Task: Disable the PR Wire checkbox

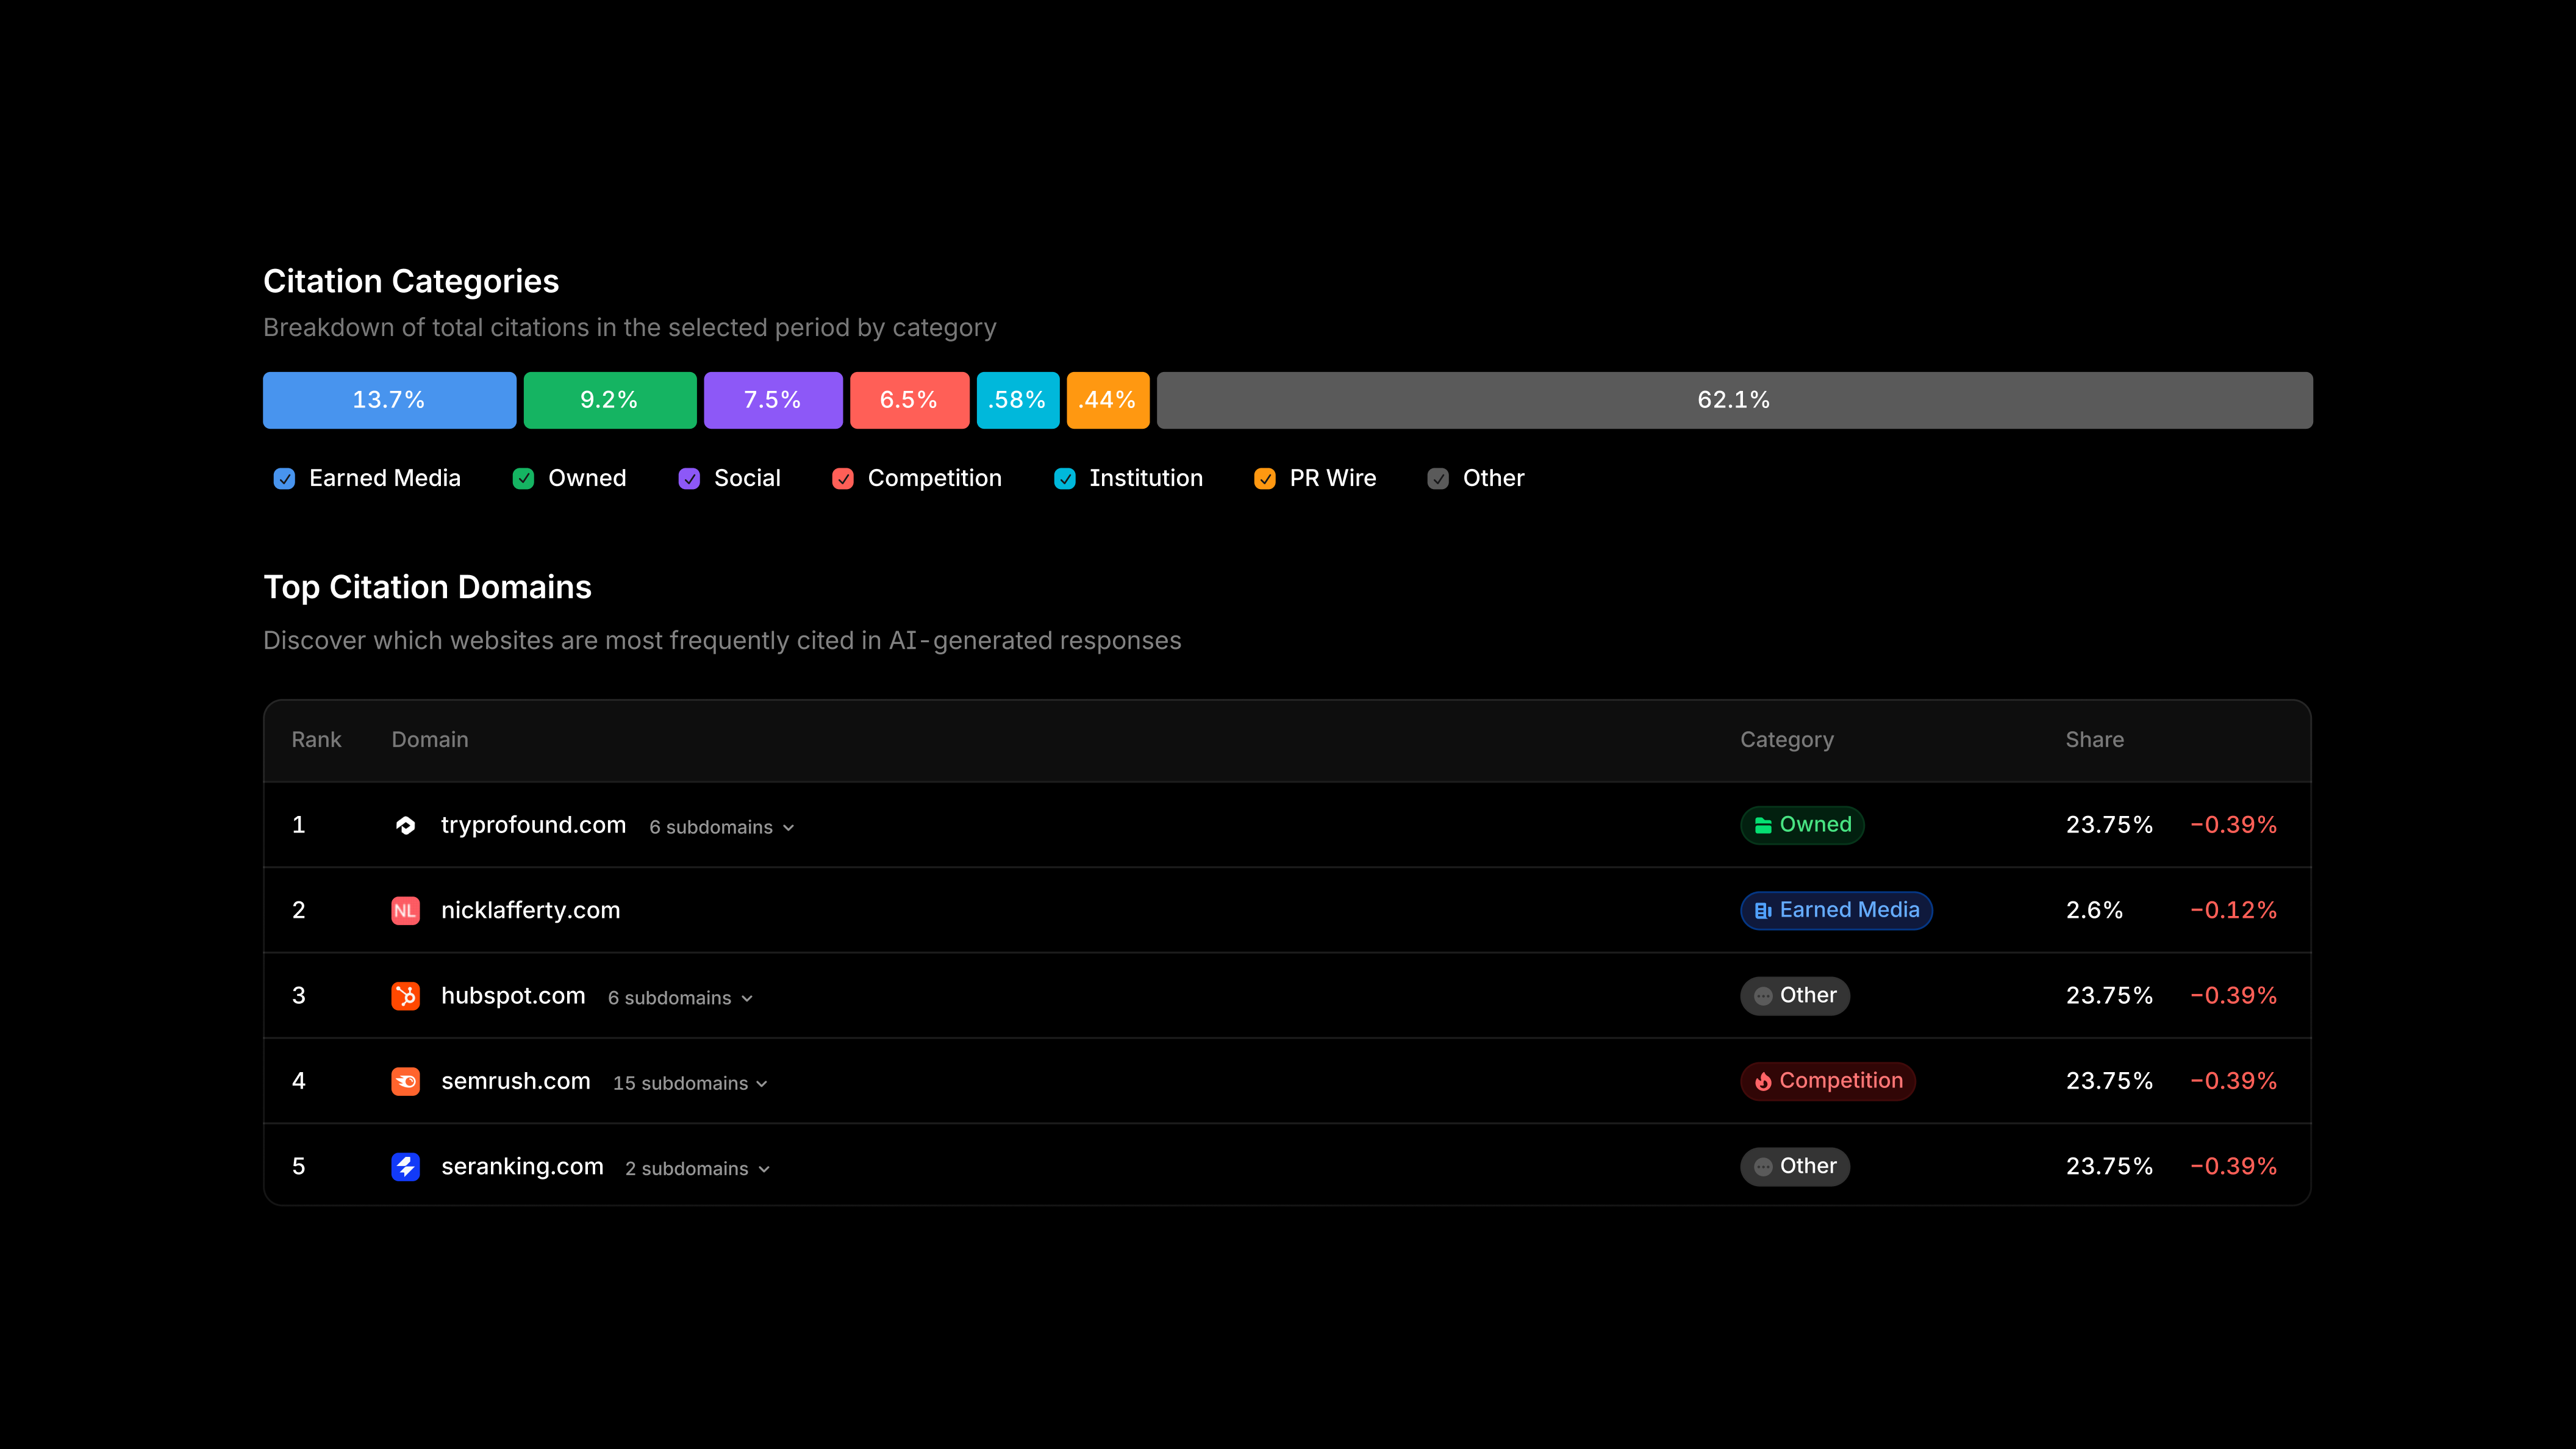Action: (x=1265, y=479)
